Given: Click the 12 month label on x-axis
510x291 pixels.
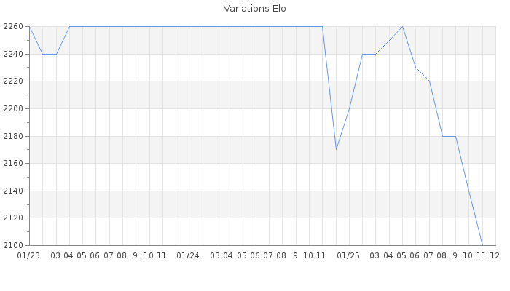Looking at the screenshot, I should coord(495,255).
